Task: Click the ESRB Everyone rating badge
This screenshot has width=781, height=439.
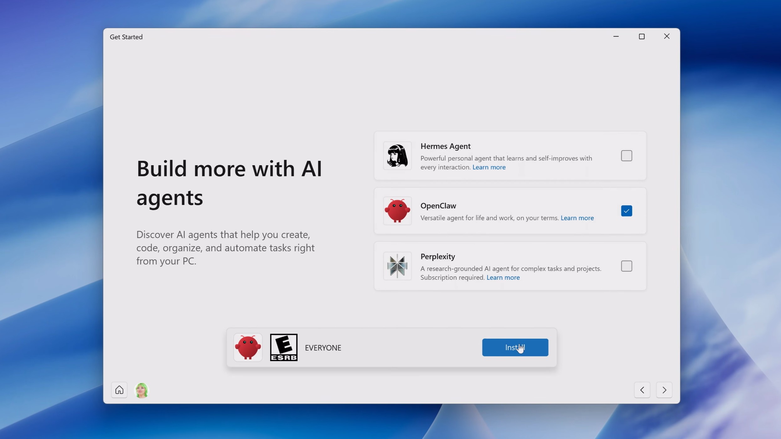Action: (284, 347)
